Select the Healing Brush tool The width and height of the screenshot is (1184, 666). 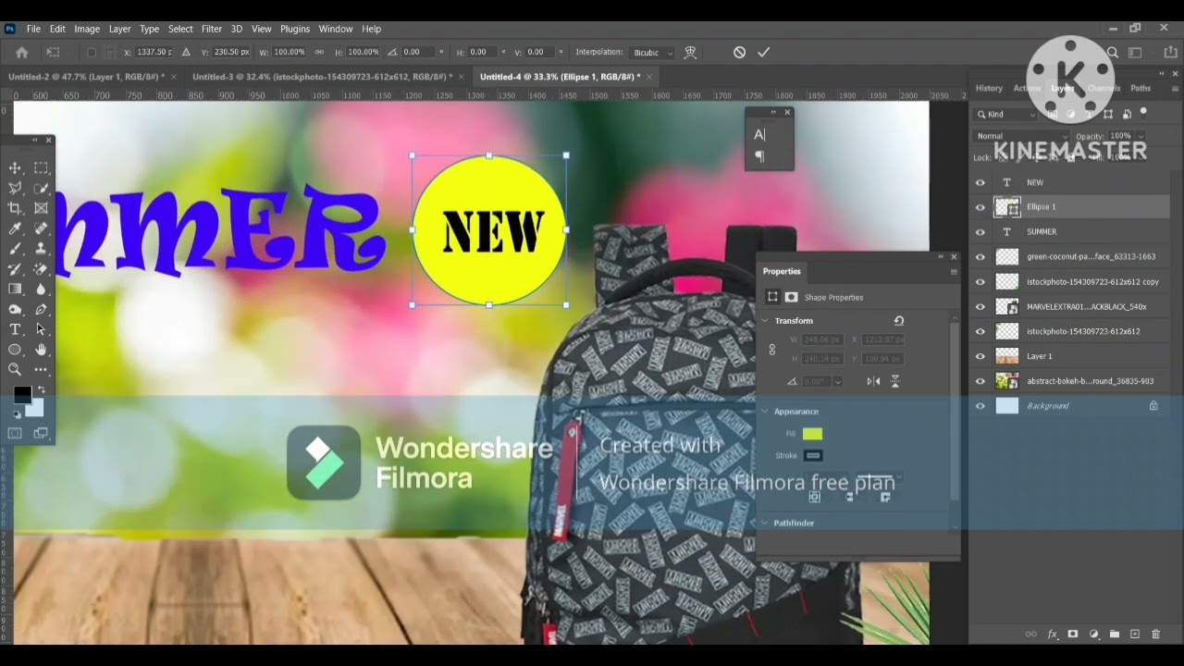42,228
